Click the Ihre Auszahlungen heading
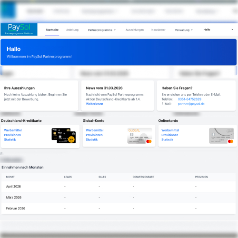238x238 pixels. point(20,88)
